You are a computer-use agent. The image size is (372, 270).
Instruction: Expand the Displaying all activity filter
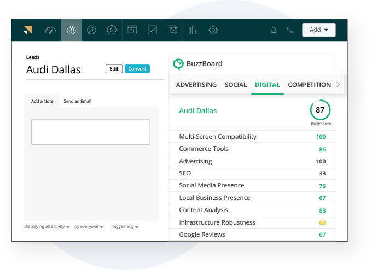(x=47, y=227)
